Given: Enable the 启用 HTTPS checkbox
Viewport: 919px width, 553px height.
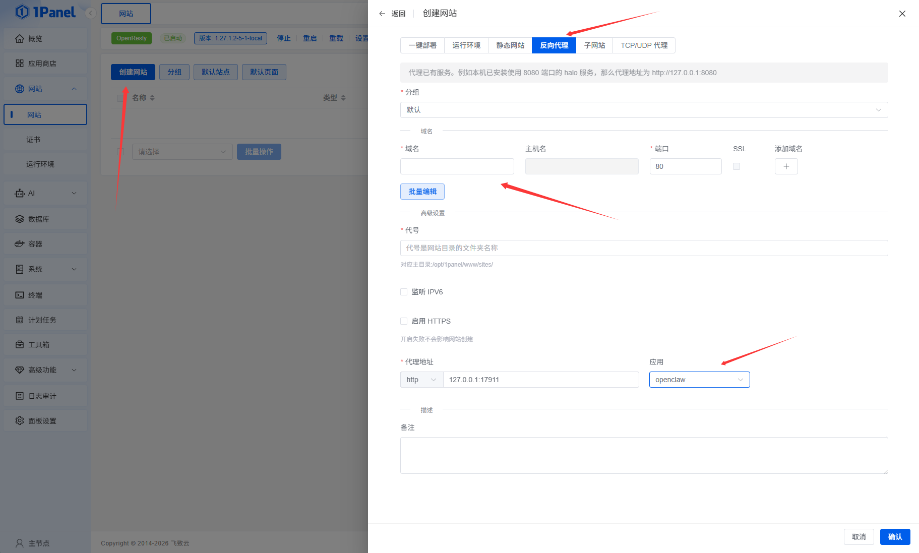Looking at the screenshot, I should pyautogui.click(x=404, y=321).
